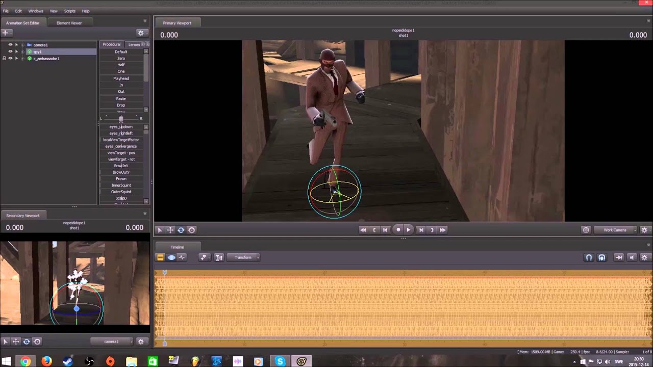653x367 pixels.
Task: Open the File menu
Action: click(6, 11)
